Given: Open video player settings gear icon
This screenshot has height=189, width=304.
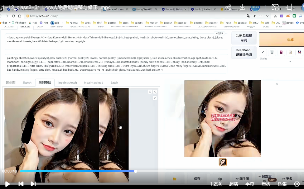Looking at the screenshot, I should (x=297, y=184).
